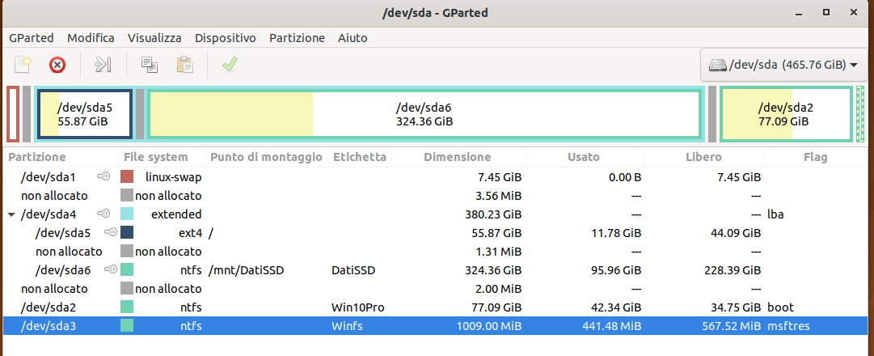Click the linux-swap red color swatch
The width and height of the screenshot is (874, 356).
(x=126, y=177)
